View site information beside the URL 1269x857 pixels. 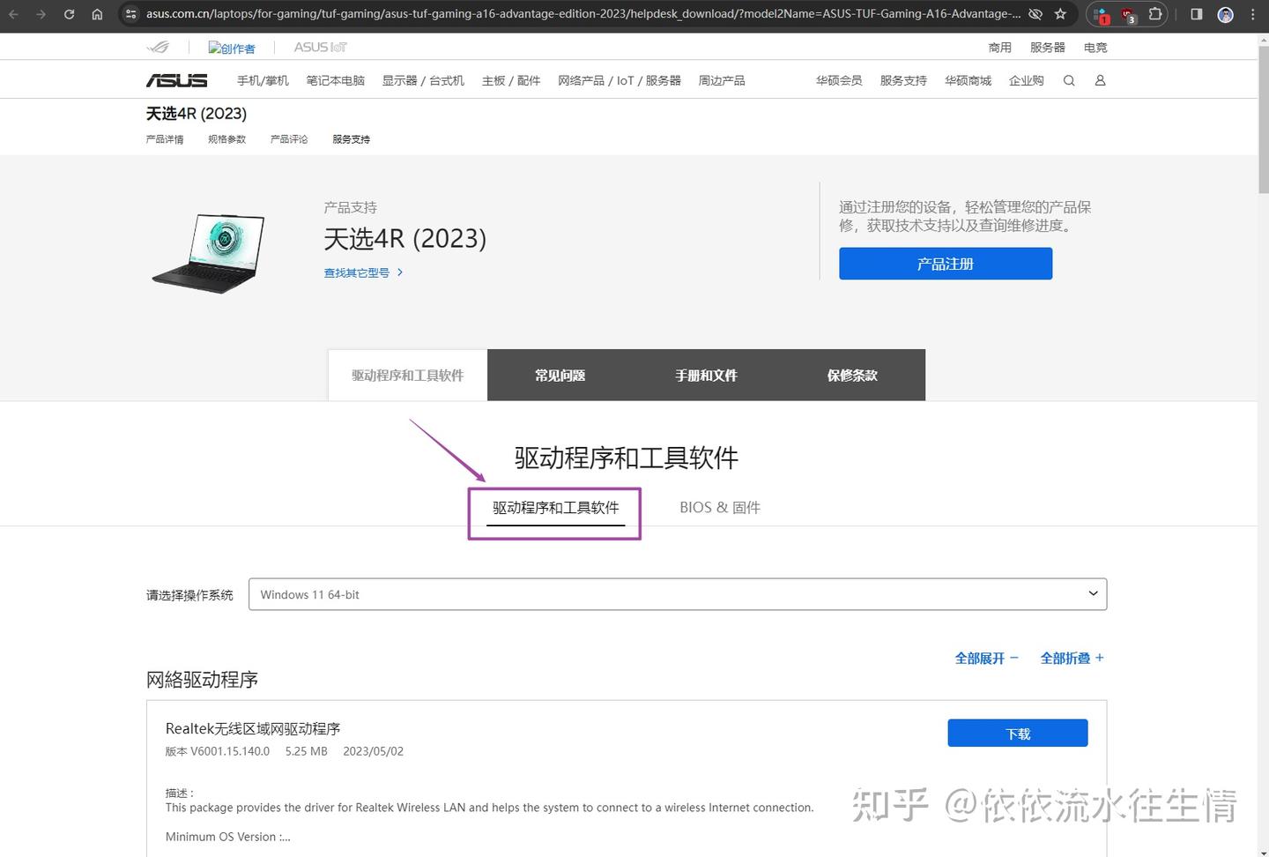click(x=130, y=14)
